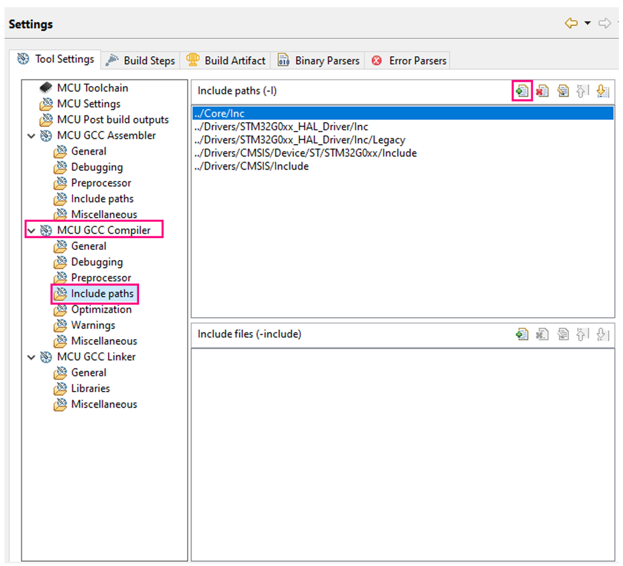Select MCU Post build outputs
623x566 pixels.
click(104, 120)
